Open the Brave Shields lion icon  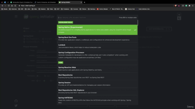tap(175, 6)
